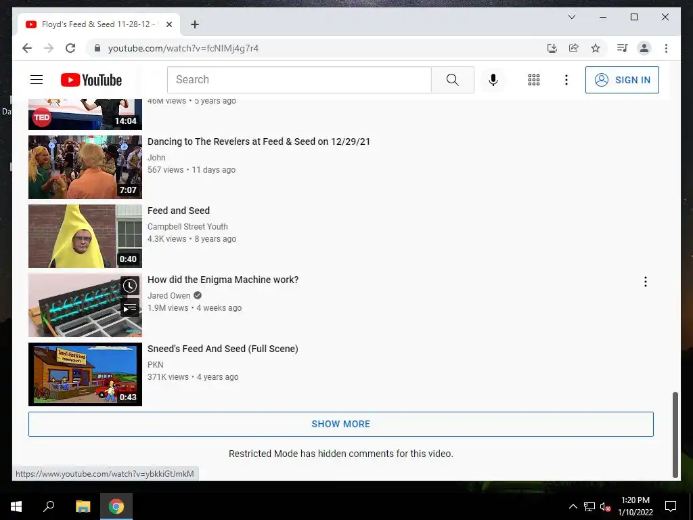Open a new browser tab
This screenshot has width=693, height=520.
pyautogui.click(x=195, y=24)
